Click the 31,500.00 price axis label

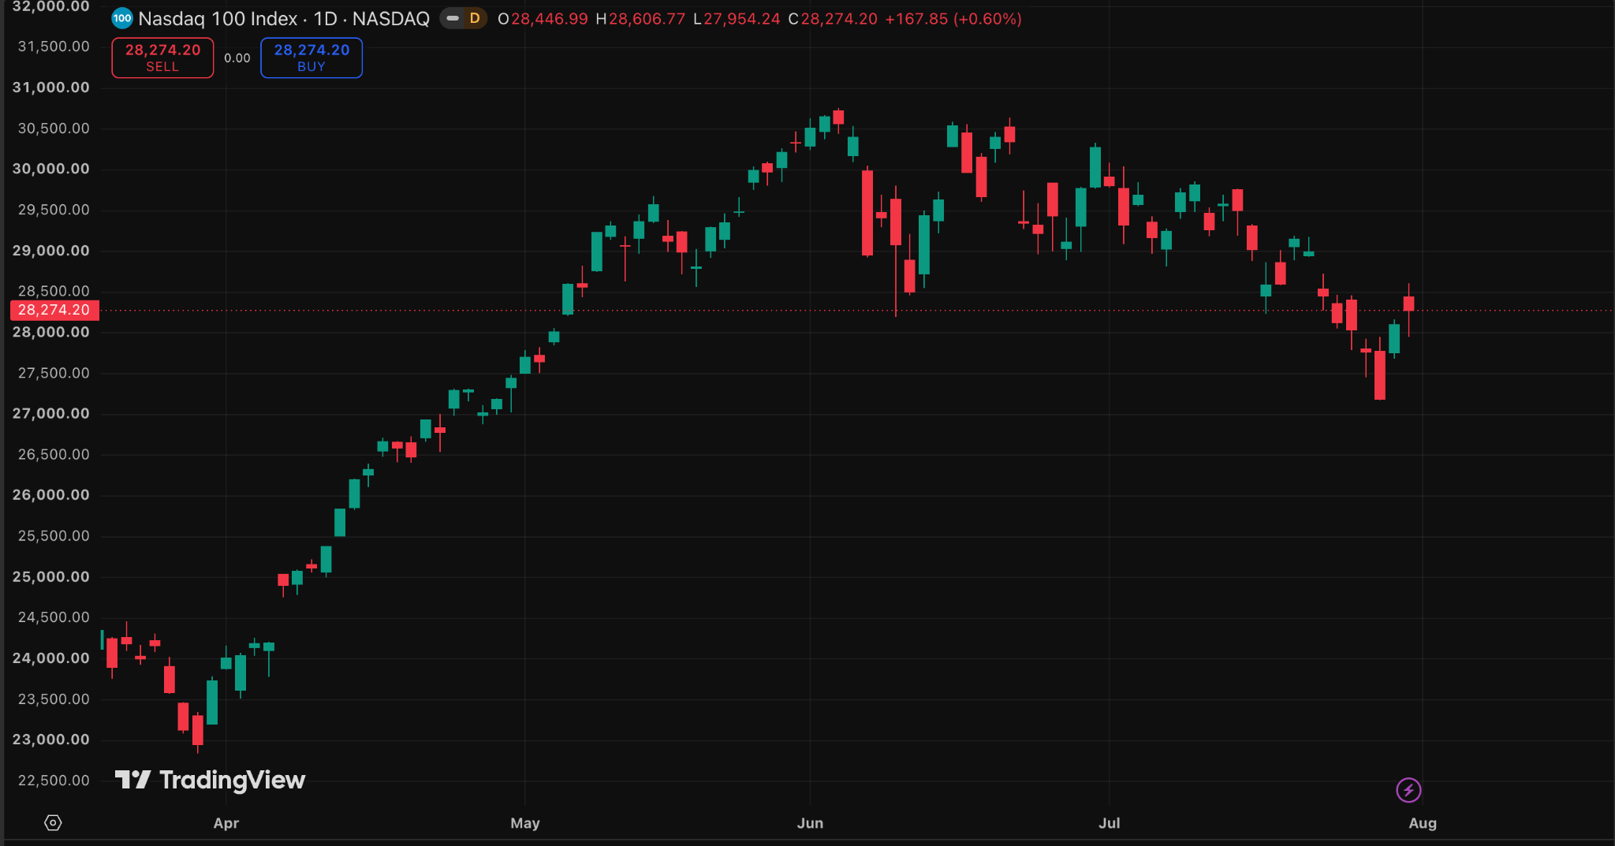54,47
